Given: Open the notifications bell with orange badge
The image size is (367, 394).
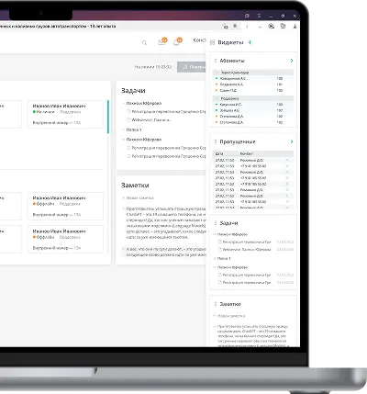Looking at the screenshot, I should 177,41.
